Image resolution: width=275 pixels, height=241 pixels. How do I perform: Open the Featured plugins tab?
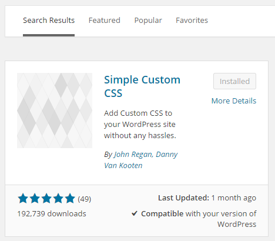[105, 21]
